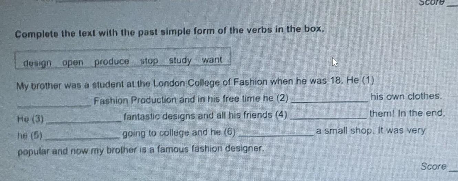
Task: Click the top Score blank line
Action: click(452, 5)
